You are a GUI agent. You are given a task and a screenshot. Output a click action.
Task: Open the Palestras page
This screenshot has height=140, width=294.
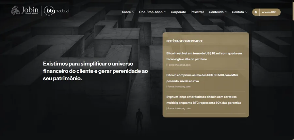[x=197, y=12]
